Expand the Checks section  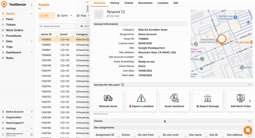tap(249, 121)
